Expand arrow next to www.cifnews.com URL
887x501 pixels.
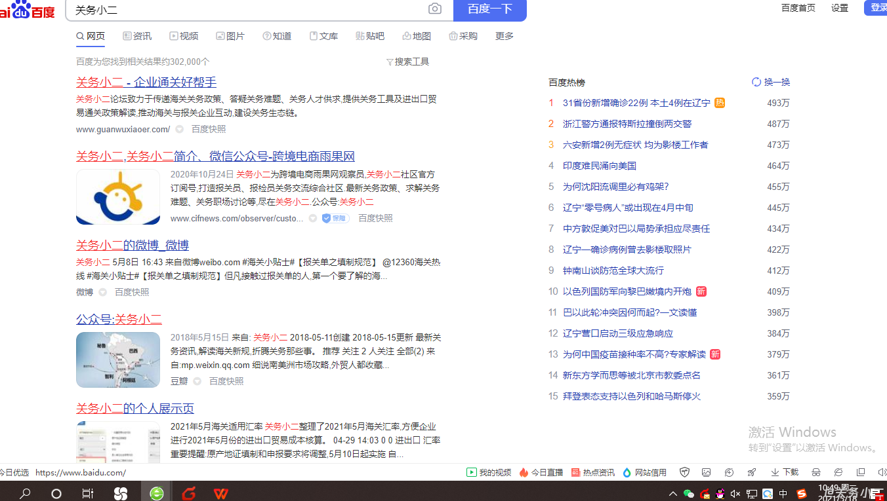(x=313, y=218)
